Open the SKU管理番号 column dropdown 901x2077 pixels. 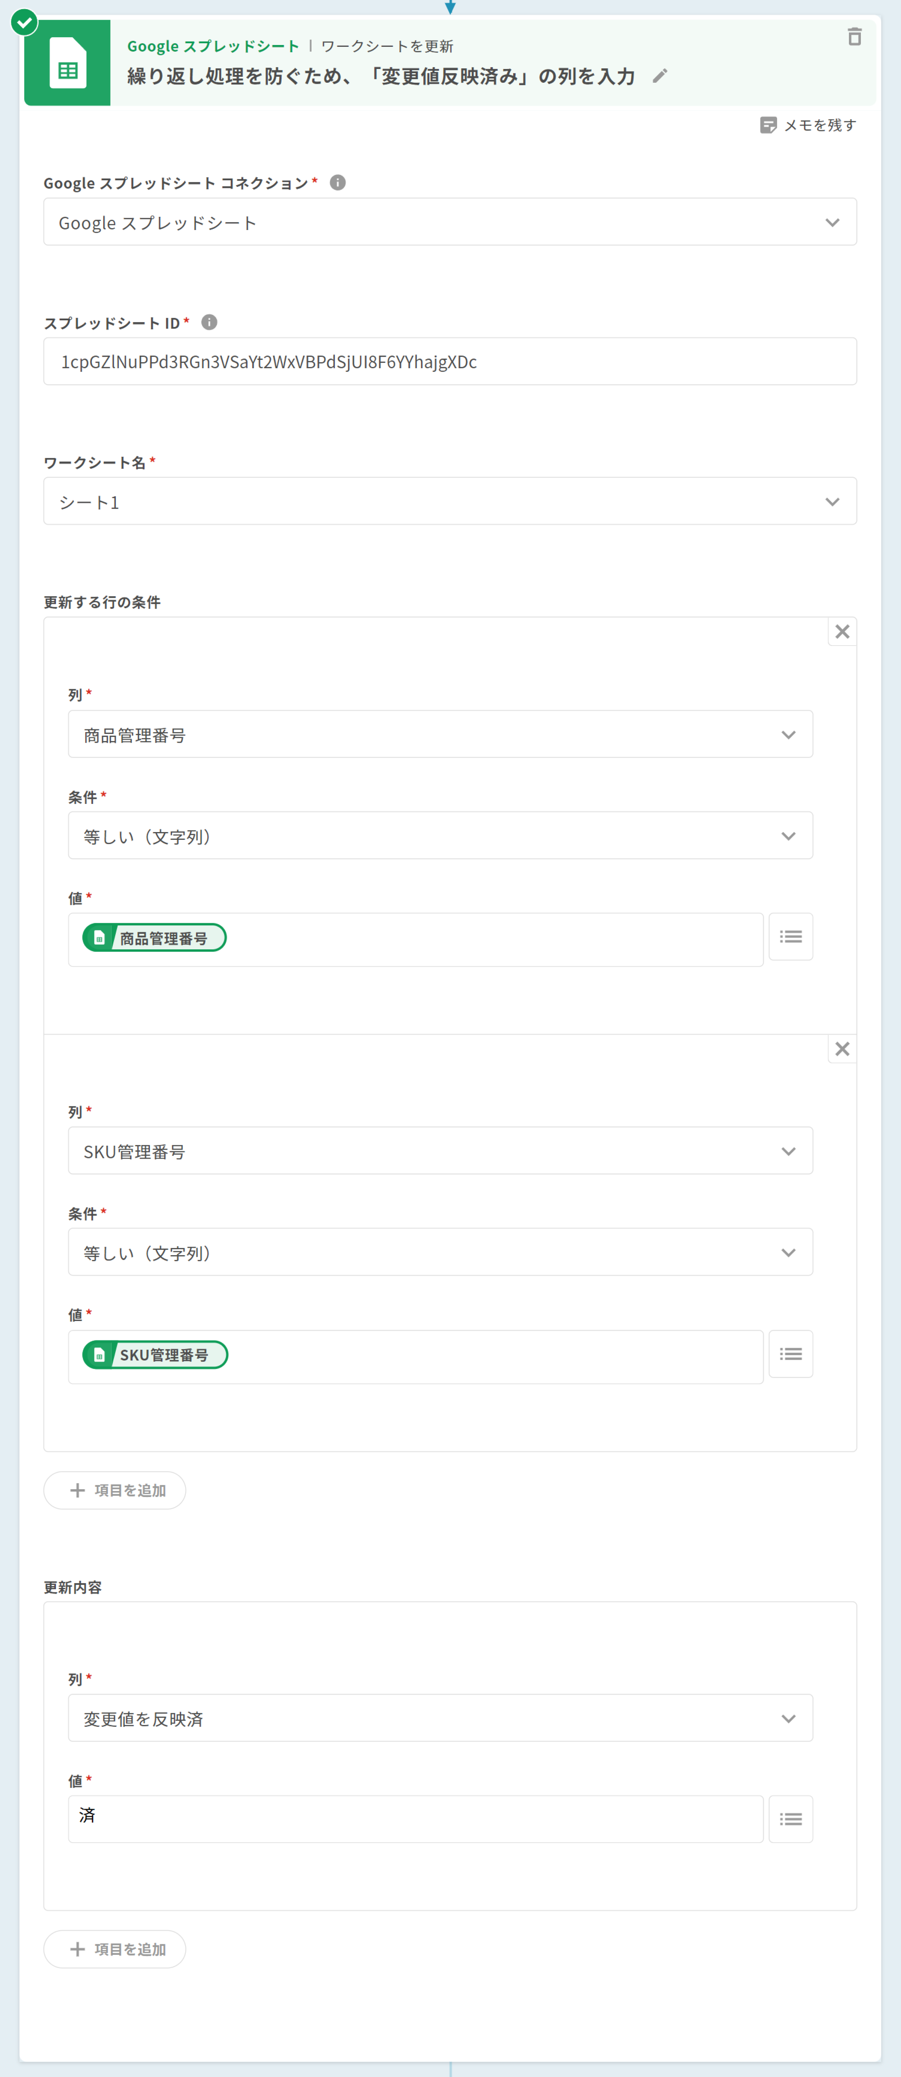(440, 1151)
